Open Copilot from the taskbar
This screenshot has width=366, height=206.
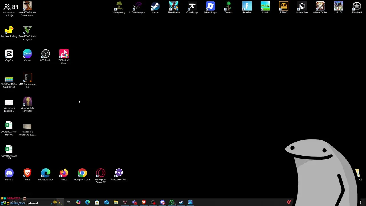tap(78, 203)
